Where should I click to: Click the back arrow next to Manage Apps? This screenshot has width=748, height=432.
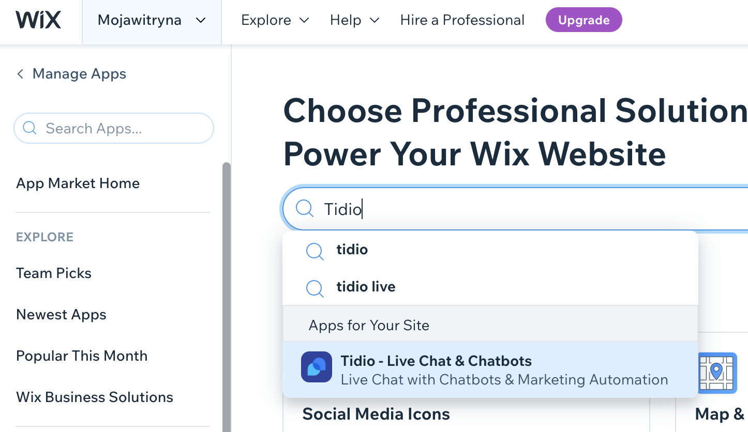click(x=20, y=74)
